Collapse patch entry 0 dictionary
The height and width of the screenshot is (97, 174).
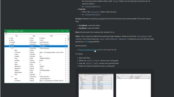(11, 48)
